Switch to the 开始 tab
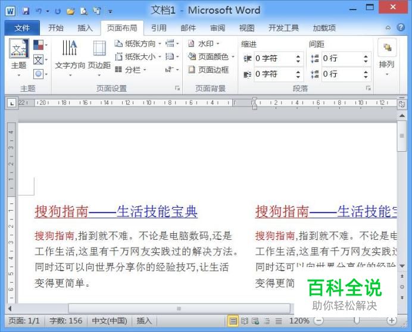Screen dimensions: 412x332 (x=56, y=28)
